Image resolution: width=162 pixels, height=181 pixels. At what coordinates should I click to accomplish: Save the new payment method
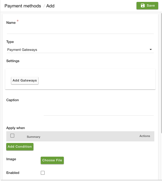click(147, 5)
